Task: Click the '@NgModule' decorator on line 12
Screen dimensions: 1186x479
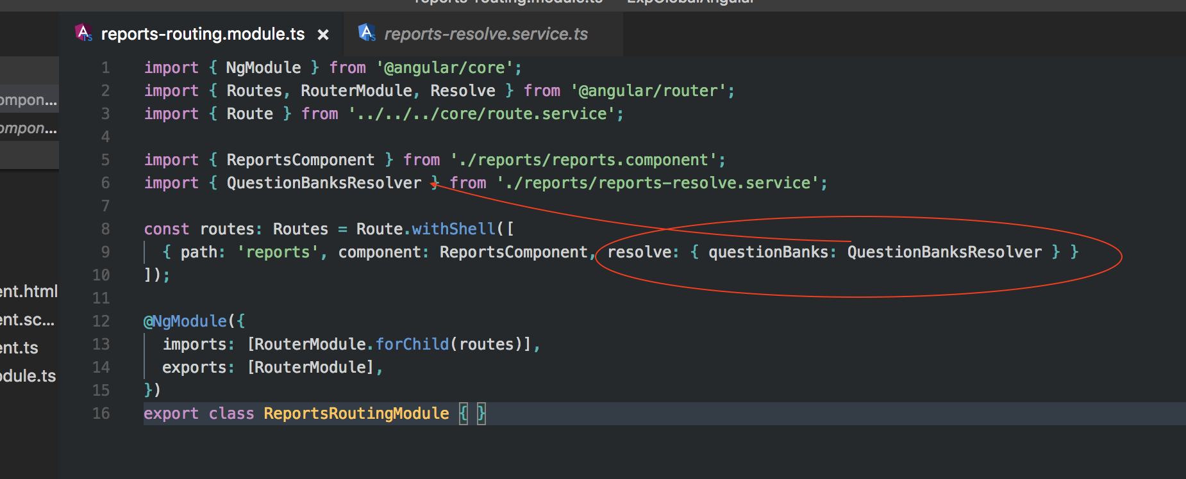Action: point(185,321)
